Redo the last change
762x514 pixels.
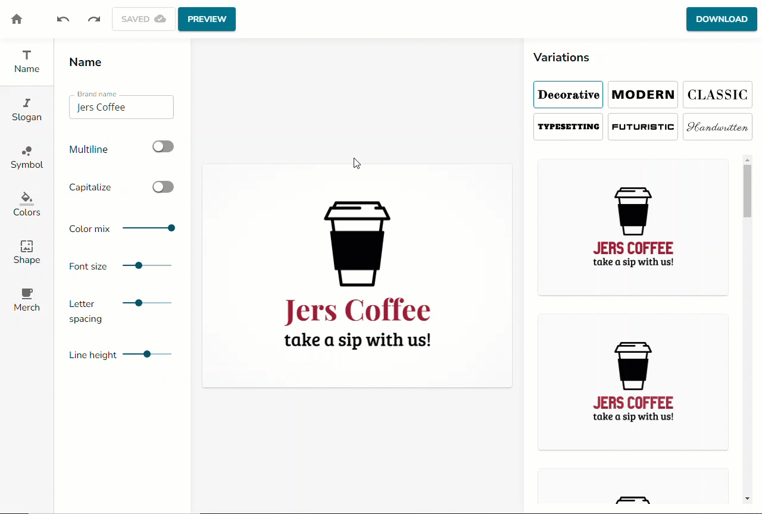(94, 19)
